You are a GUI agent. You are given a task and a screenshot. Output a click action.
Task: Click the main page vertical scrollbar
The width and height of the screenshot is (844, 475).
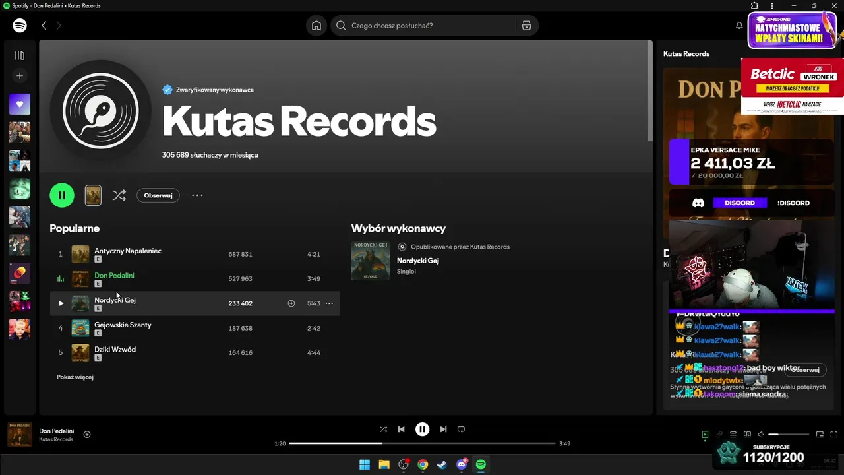(x=649, y=90)
